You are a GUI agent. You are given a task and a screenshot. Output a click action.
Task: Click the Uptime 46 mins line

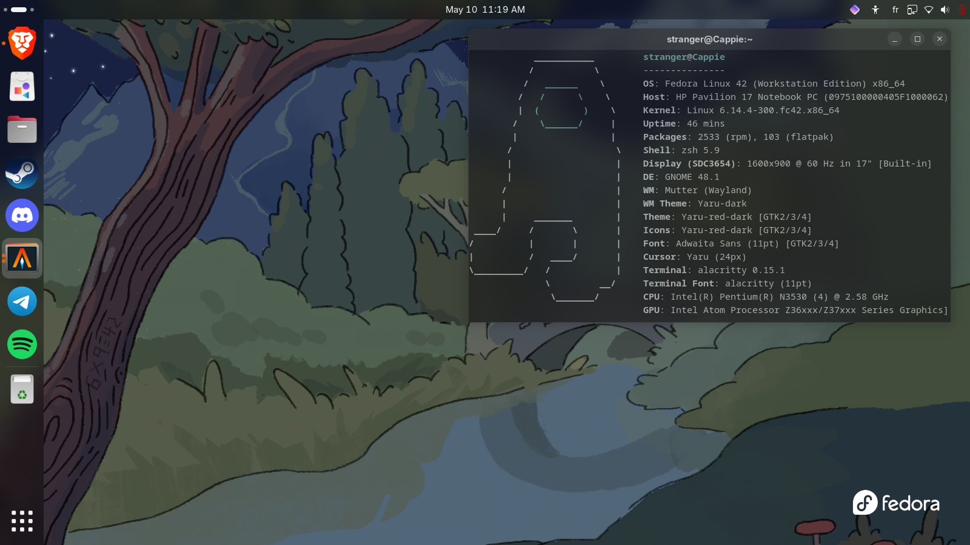click(x=684, y=124)
